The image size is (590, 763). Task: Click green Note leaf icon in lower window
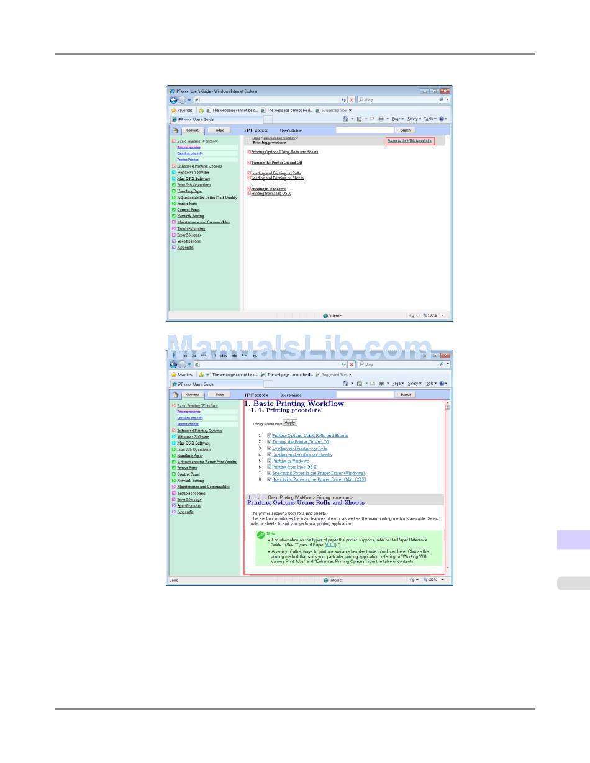(x=261, y=535)
